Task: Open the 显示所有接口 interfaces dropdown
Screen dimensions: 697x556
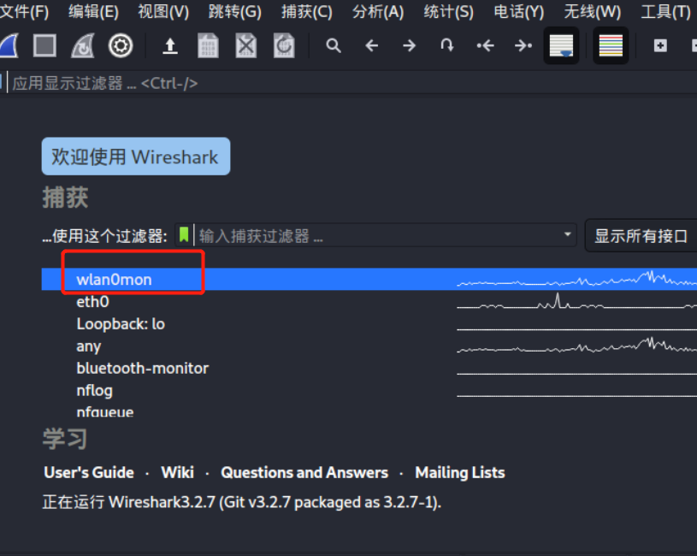Action: point(641,235)
